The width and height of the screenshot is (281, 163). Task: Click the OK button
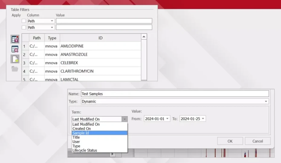[x=230, y=141]
